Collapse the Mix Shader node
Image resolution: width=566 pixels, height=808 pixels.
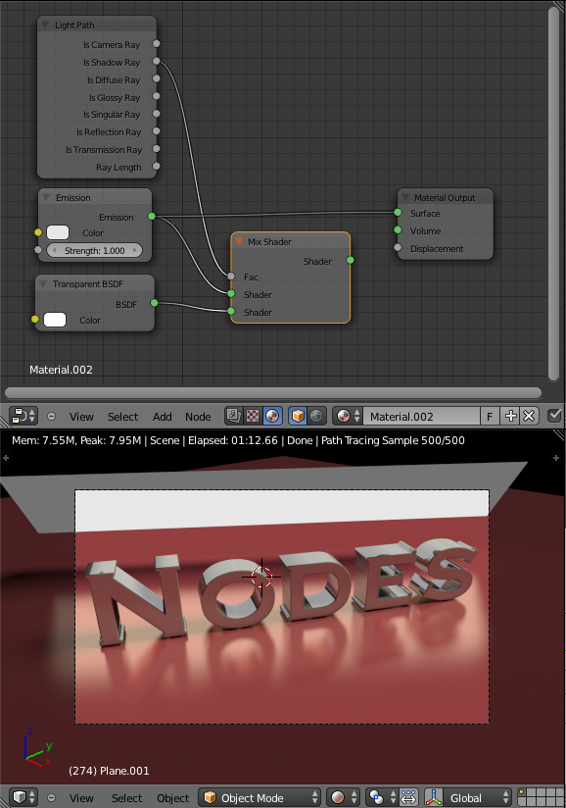239,241
